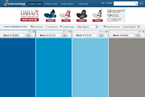The image size is (145, 97).
Task: Delete the Hex3 column
Action: point(107,32)
